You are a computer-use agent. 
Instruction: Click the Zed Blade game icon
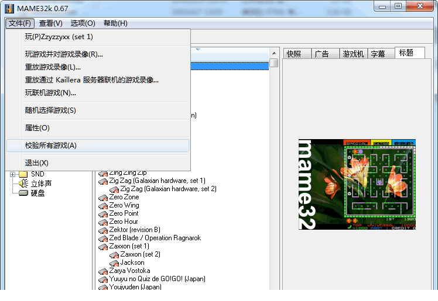pos(103,239)
